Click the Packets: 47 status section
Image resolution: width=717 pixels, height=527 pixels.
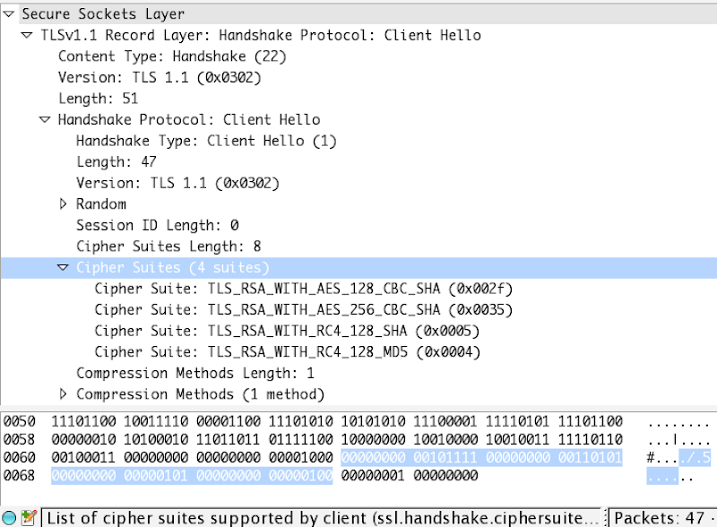tap(663, 518)
